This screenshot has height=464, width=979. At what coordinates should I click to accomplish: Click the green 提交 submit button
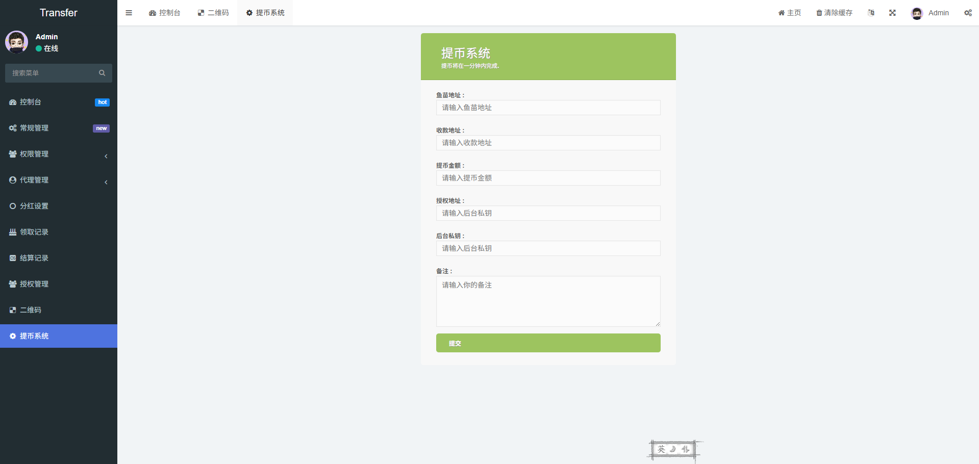pyautogui.click(x=548, y=343)
